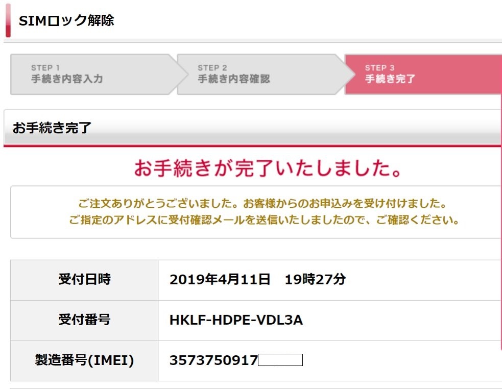Click the time value 19時27分
502x389 pixels.
[x=315, y=280]
